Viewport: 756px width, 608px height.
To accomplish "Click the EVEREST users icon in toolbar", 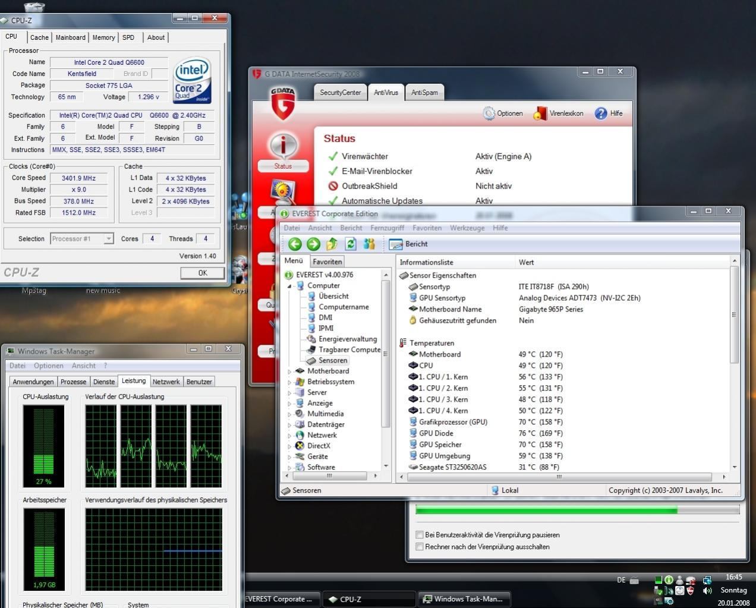I will pos(369,244).
